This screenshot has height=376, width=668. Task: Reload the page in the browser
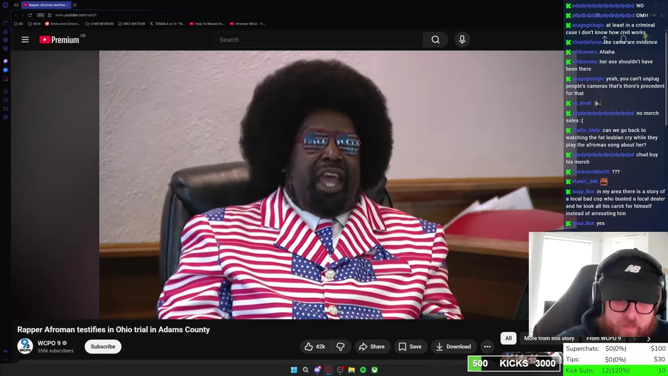(30, 15)
